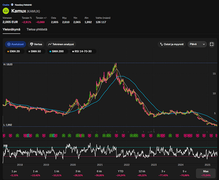Click the 15 price axis label

214,73
